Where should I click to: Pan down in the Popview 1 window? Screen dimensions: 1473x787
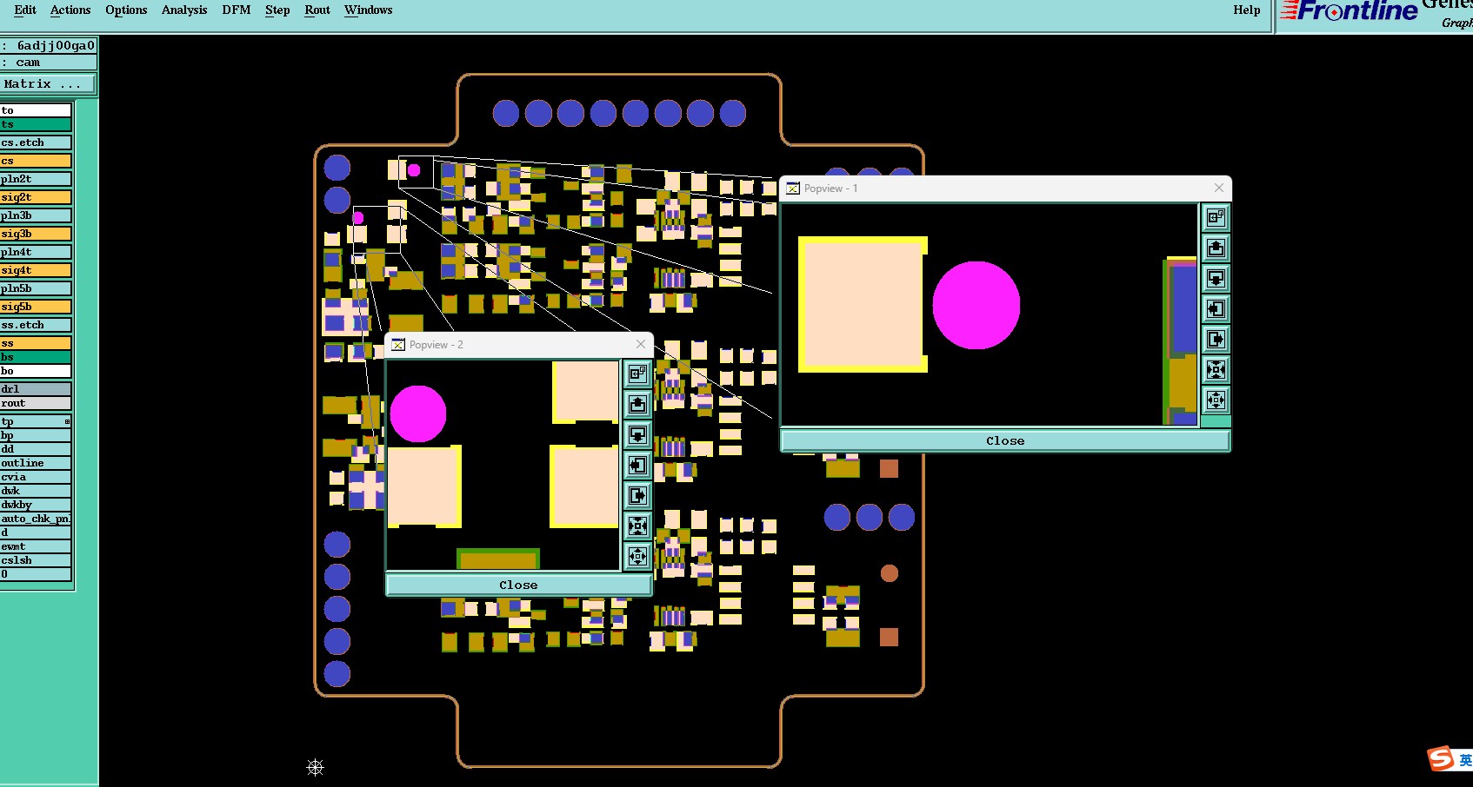(x=1216, y=279)
